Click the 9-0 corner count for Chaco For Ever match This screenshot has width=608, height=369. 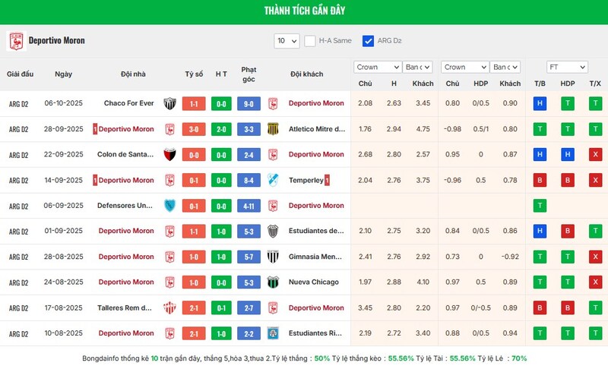point(249,103)
